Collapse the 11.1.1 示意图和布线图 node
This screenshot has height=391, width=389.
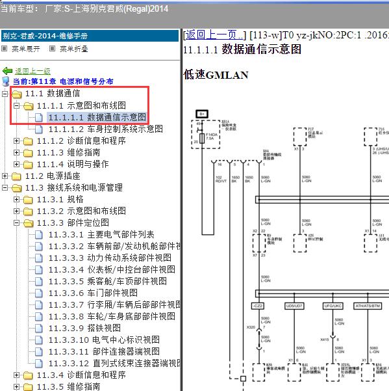tap(16, 106)
